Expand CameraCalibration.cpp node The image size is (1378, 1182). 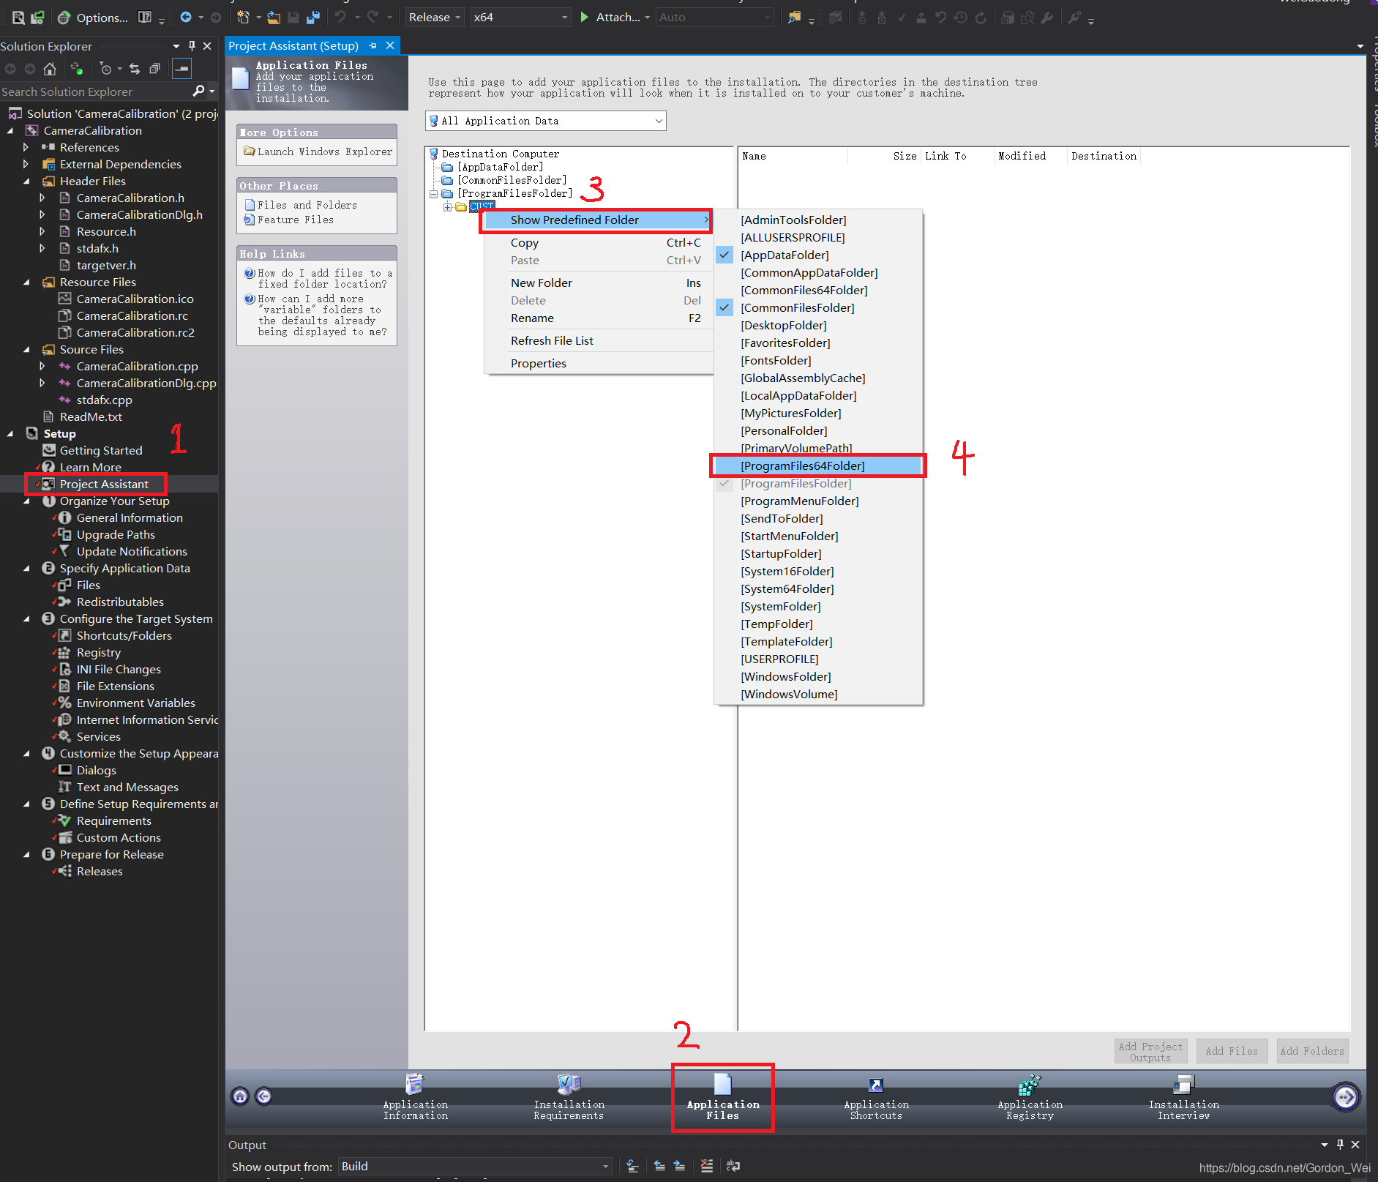(x=42, y=366)
